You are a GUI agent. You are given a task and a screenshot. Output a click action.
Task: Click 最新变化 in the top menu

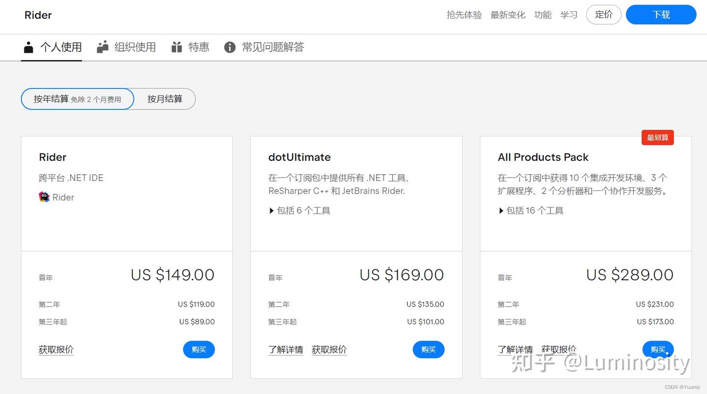(x=508, y=15)
